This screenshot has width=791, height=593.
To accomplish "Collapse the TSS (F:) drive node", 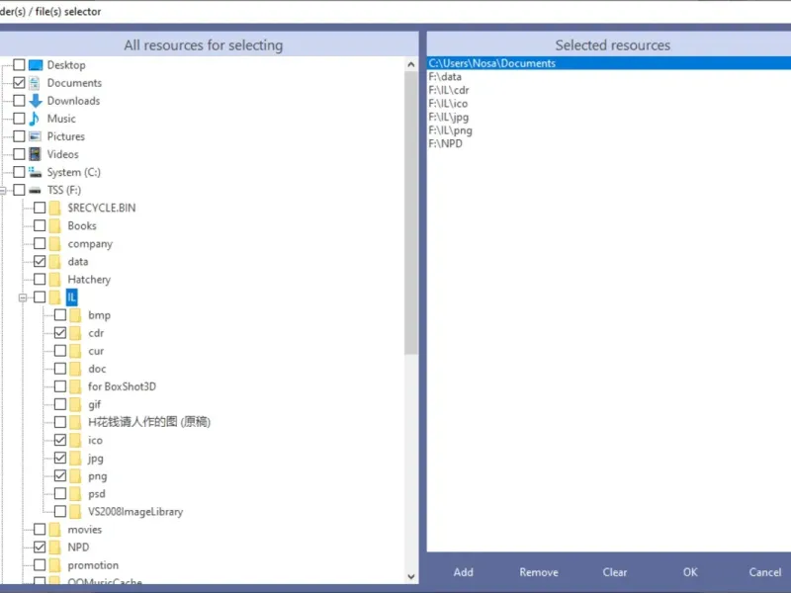I will click(x=3, y=190).
